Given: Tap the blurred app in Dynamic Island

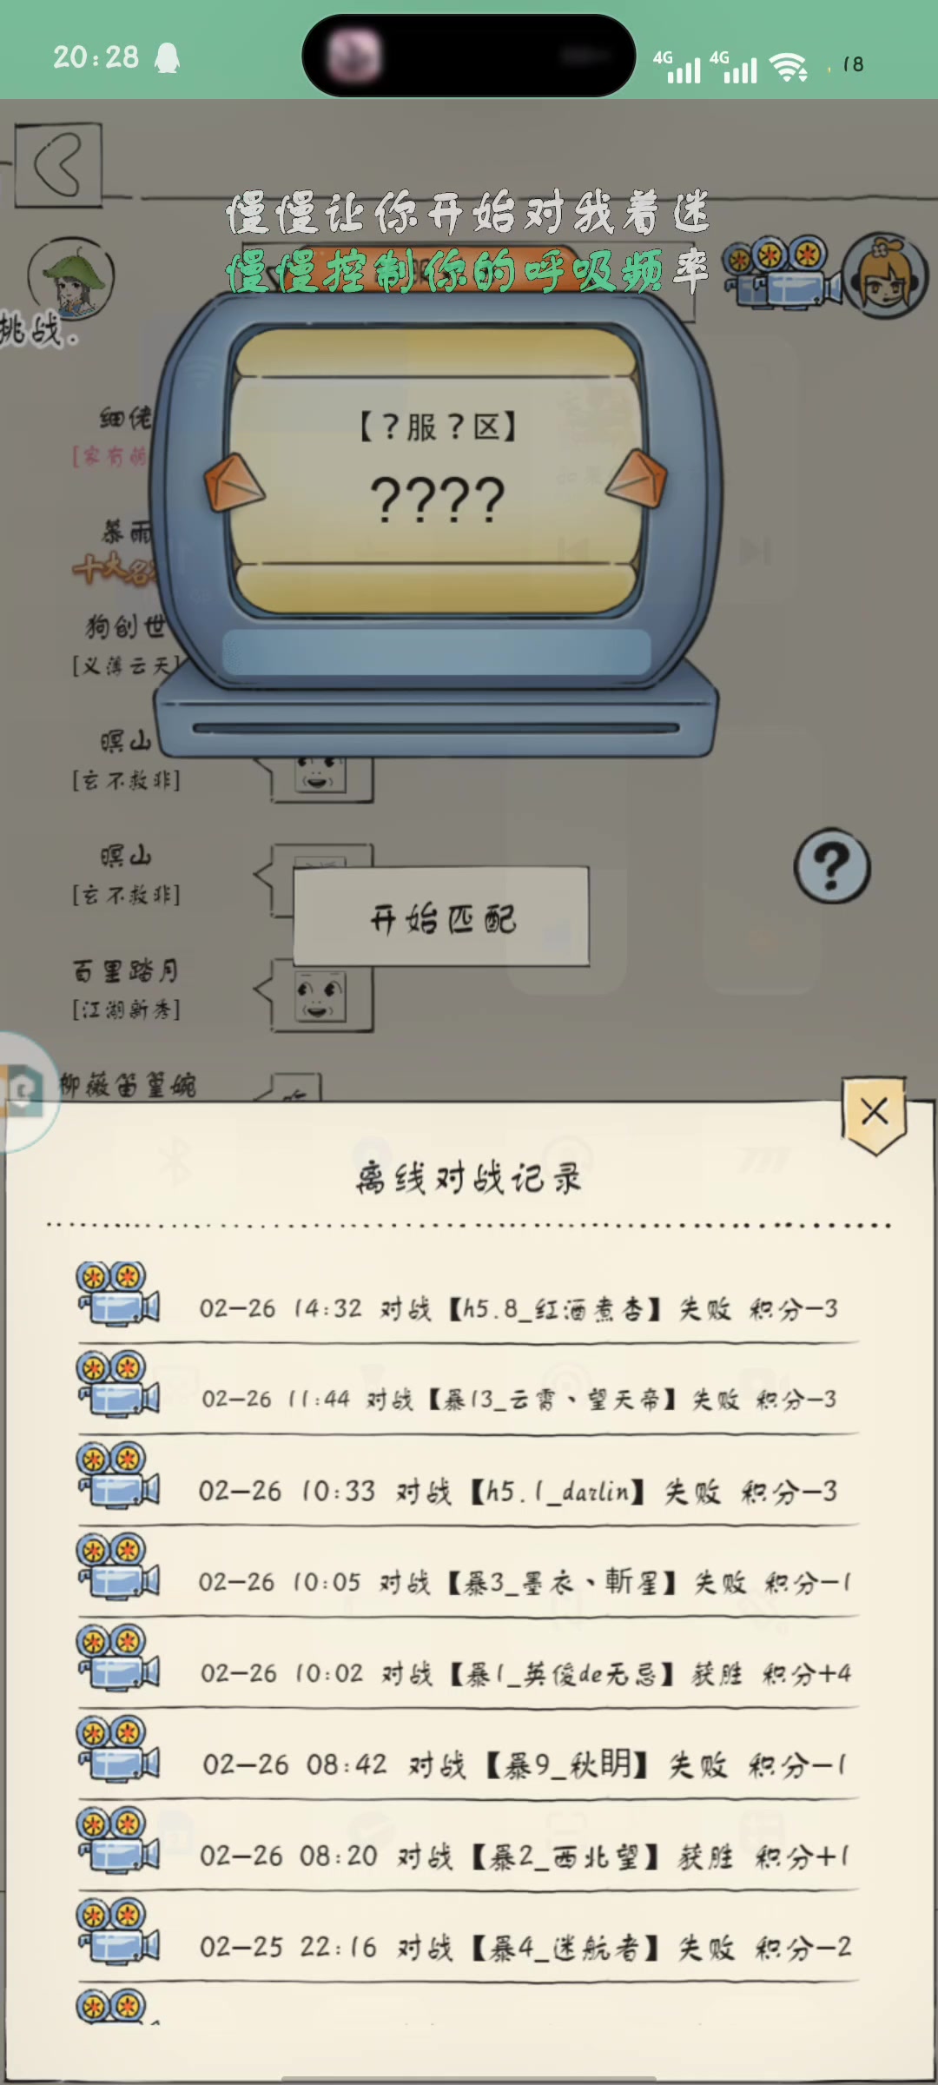Looking at the screenshot, I should pyautogui.click(x=354, y=56).
